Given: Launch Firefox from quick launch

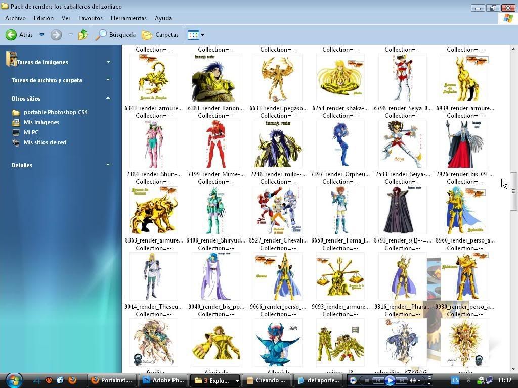Looking at the screenshot, I should point(72,380).
